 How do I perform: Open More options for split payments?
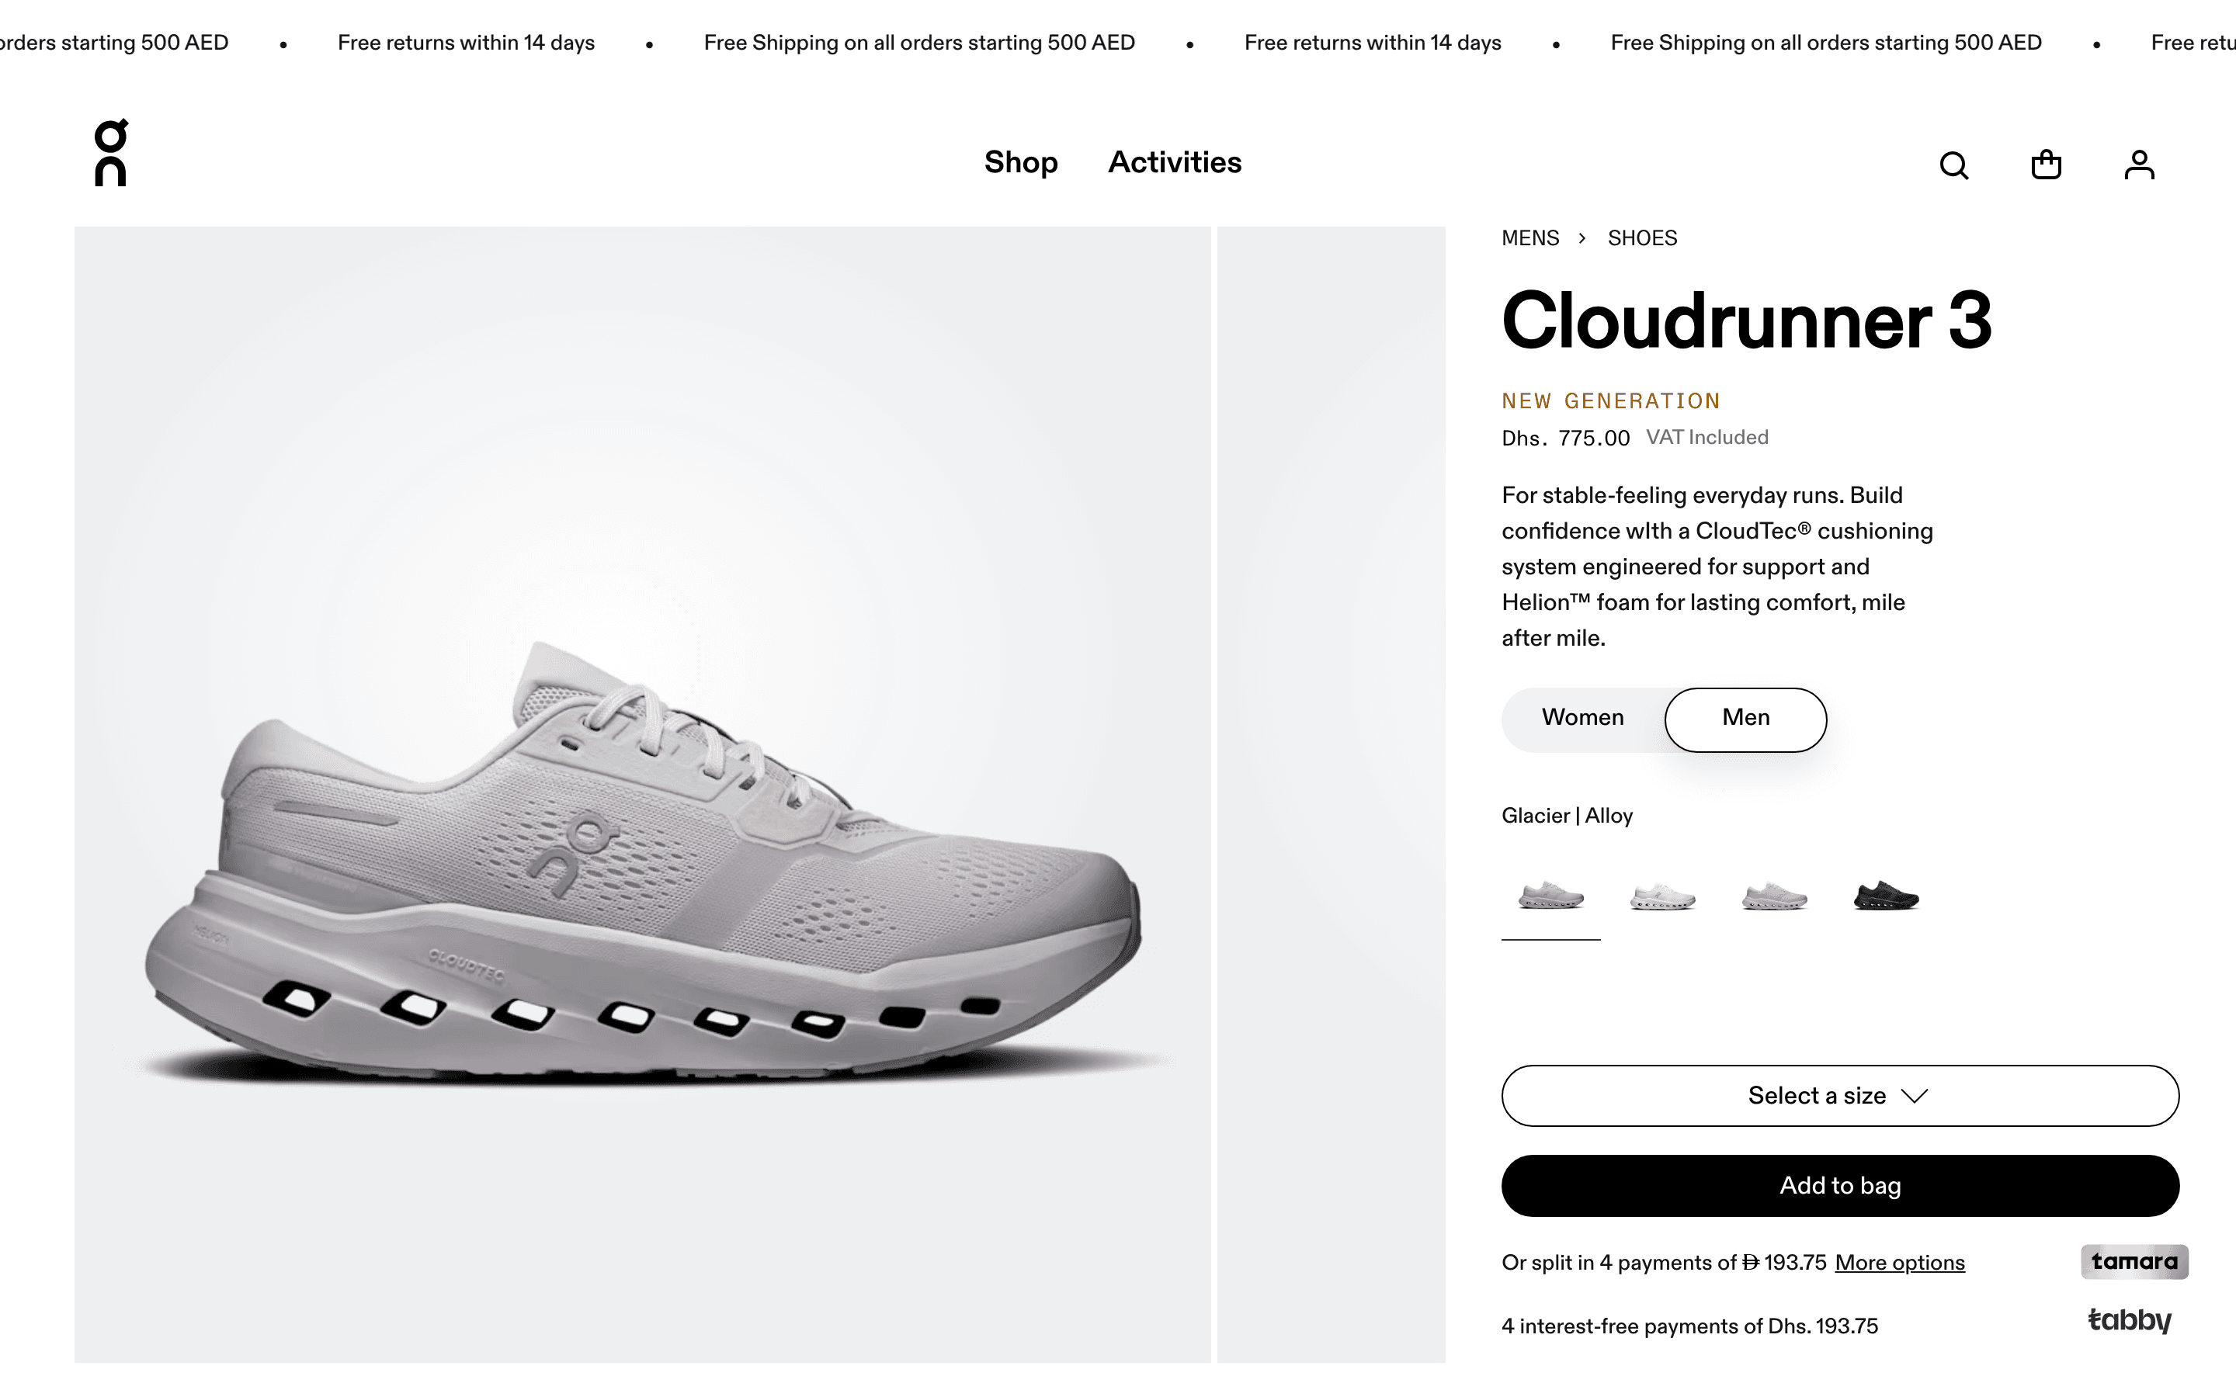coord(1899,1261)
